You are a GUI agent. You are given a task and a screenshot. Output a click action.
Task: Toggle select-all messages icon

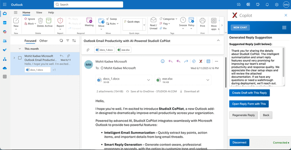[61, 41]
